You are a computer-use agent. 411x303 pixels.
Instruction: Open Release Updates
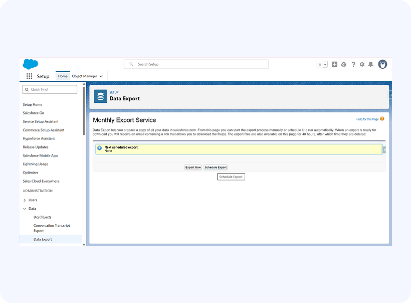[x=36, y=147]
